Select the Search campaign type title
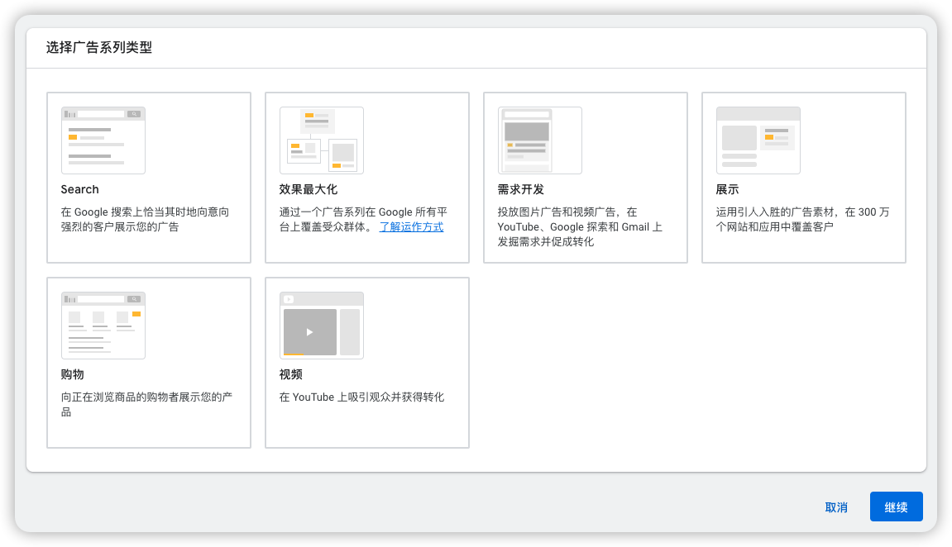This screenshot has height=547, width=952. point(79,189)
